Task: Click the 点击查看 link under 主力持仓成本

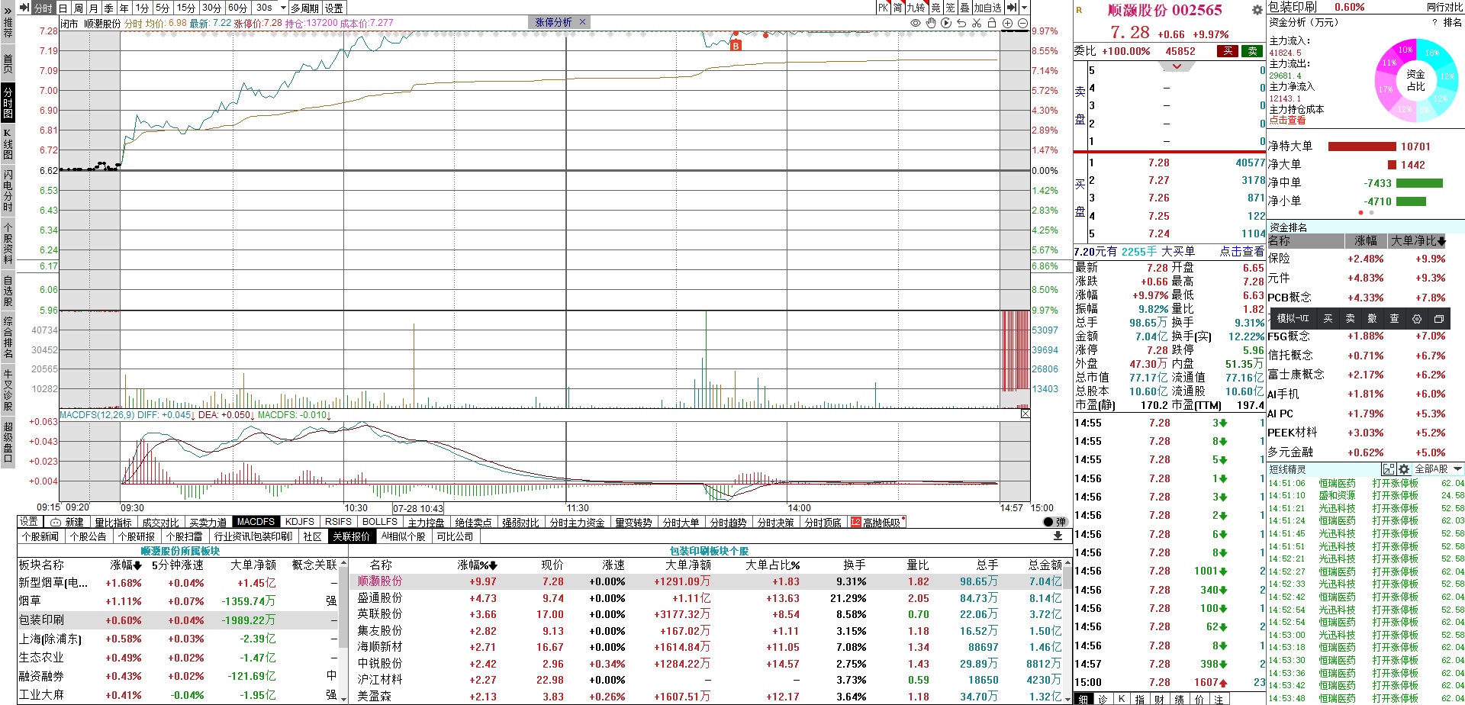Action: click(x=1287, y=121)
